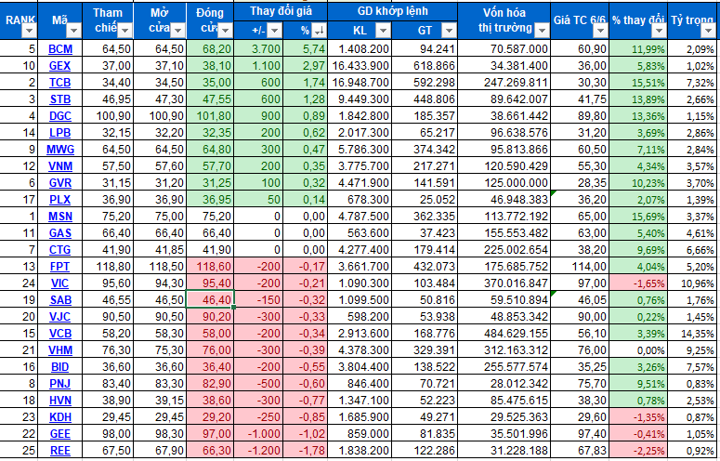Open the Đóng cửa filter dropdown
Screen dimensions: 720x461
(x=225, y=31)
